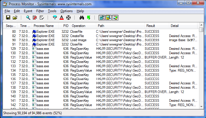
Task: Click the Process Name column header
Action: click(x=45, y=26)
